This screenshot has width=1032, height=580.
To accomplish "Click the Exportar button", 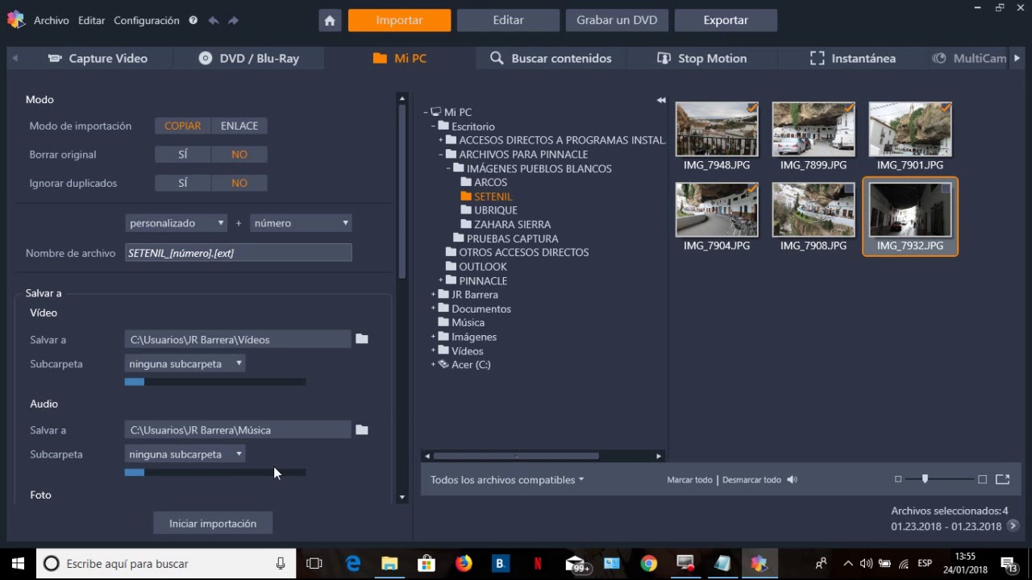I will click(x=726, y=20).
